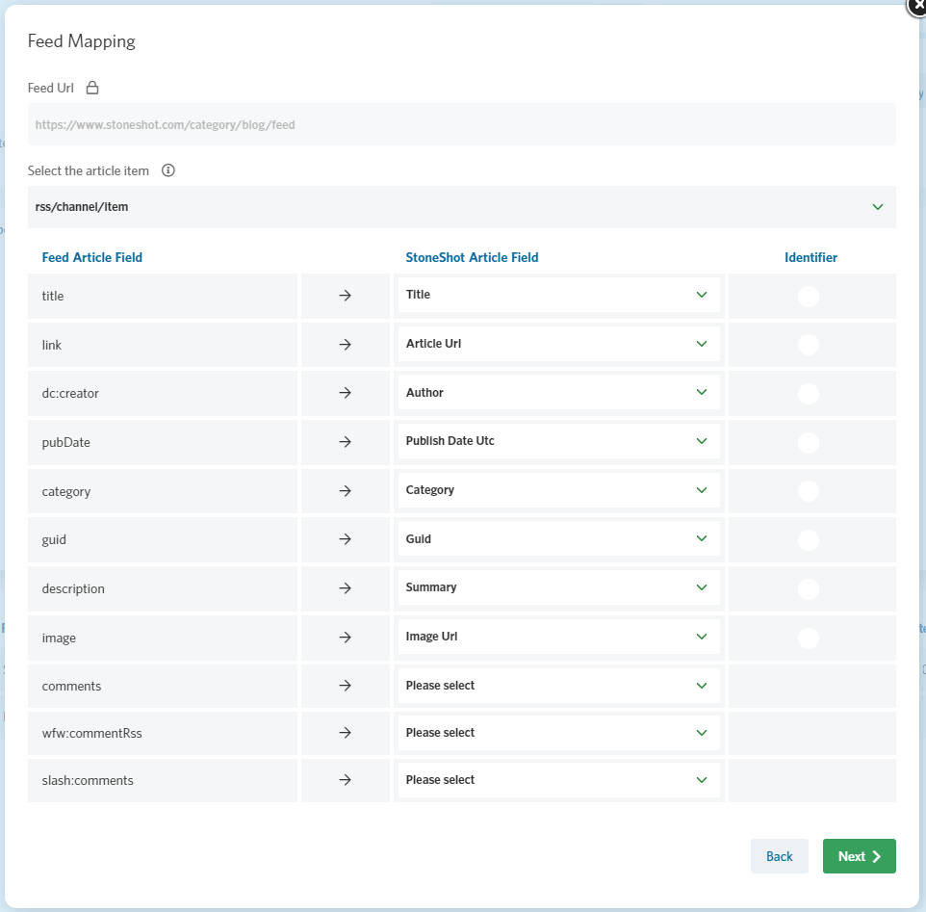Image resolution: width=926 pixels, height=912 pixels.
Task: Expand the rss/channel/item article item dropdown
Action: (x=462, y=207)
